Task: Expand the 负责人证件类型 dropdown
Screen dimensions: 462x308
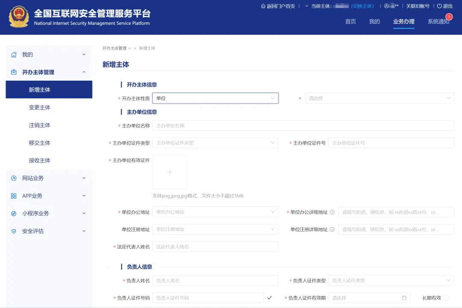Action: click(x=391, y=281)
